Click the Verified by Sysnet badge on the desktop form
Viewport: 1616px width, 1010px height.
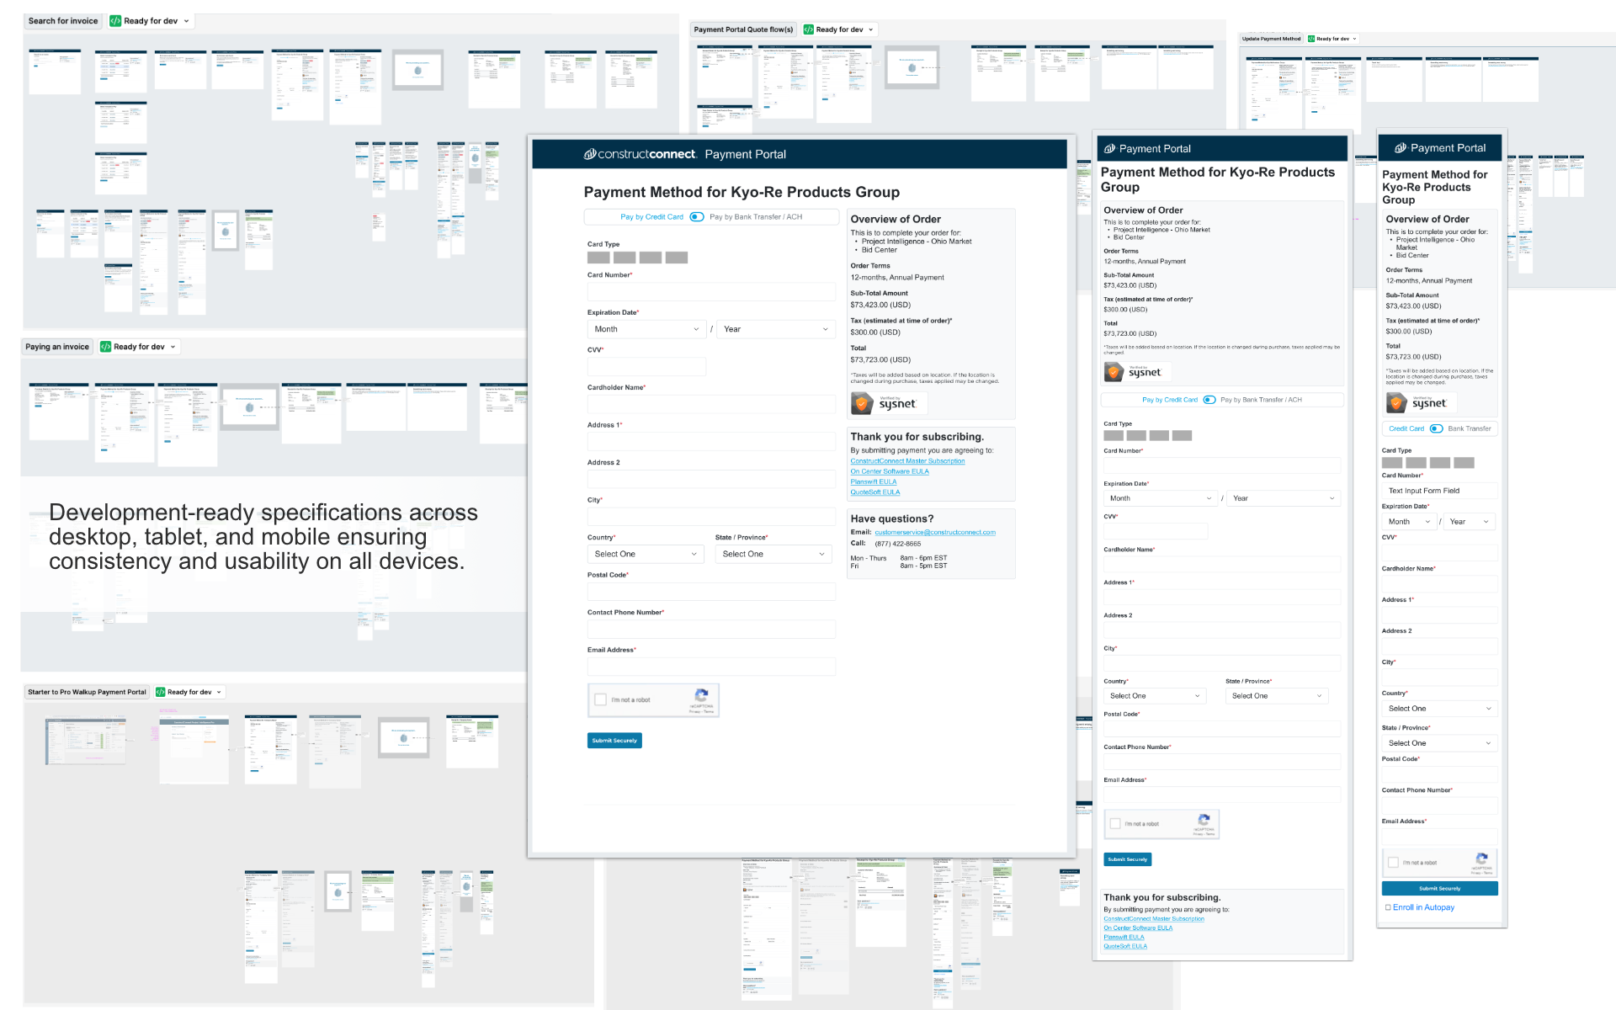[x=888, y=402]
